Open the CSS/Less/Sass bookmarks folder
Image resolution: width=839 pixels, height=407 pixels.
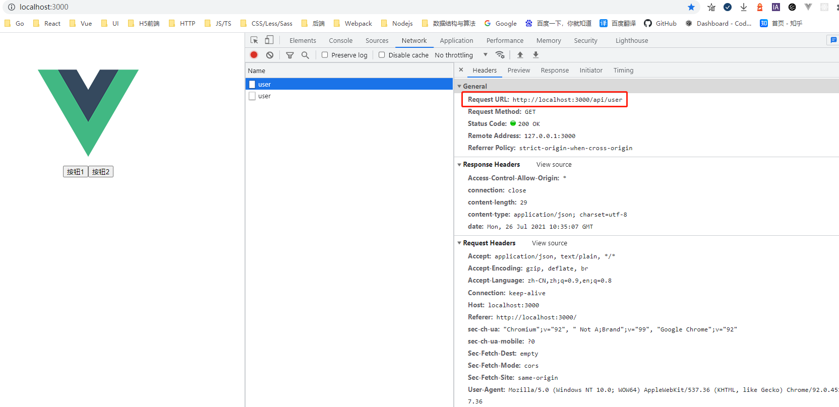point(266,23)
